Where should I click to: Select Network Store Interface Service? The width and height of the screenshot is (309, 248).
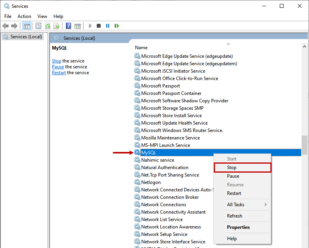click(173, 242)
